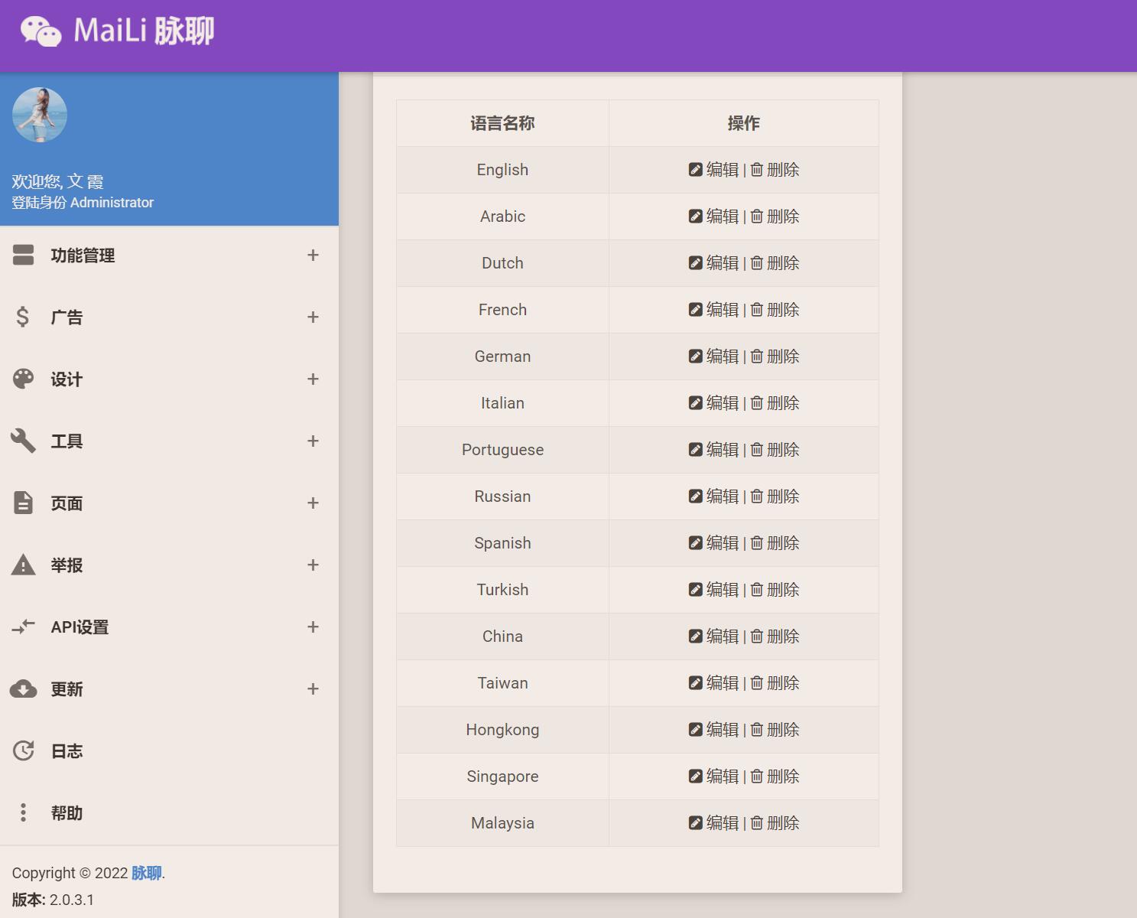Expand the 设计 section plus sign
Viewport: 1137px width, 918px height.
click(313, 379)
